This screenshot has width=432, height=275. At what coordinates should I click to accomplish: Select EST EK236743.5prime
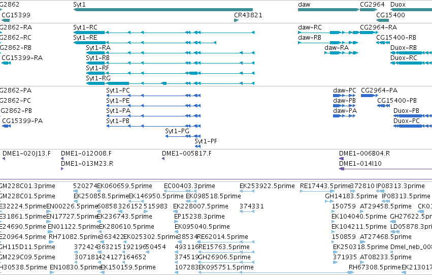(x=99, y=222)
